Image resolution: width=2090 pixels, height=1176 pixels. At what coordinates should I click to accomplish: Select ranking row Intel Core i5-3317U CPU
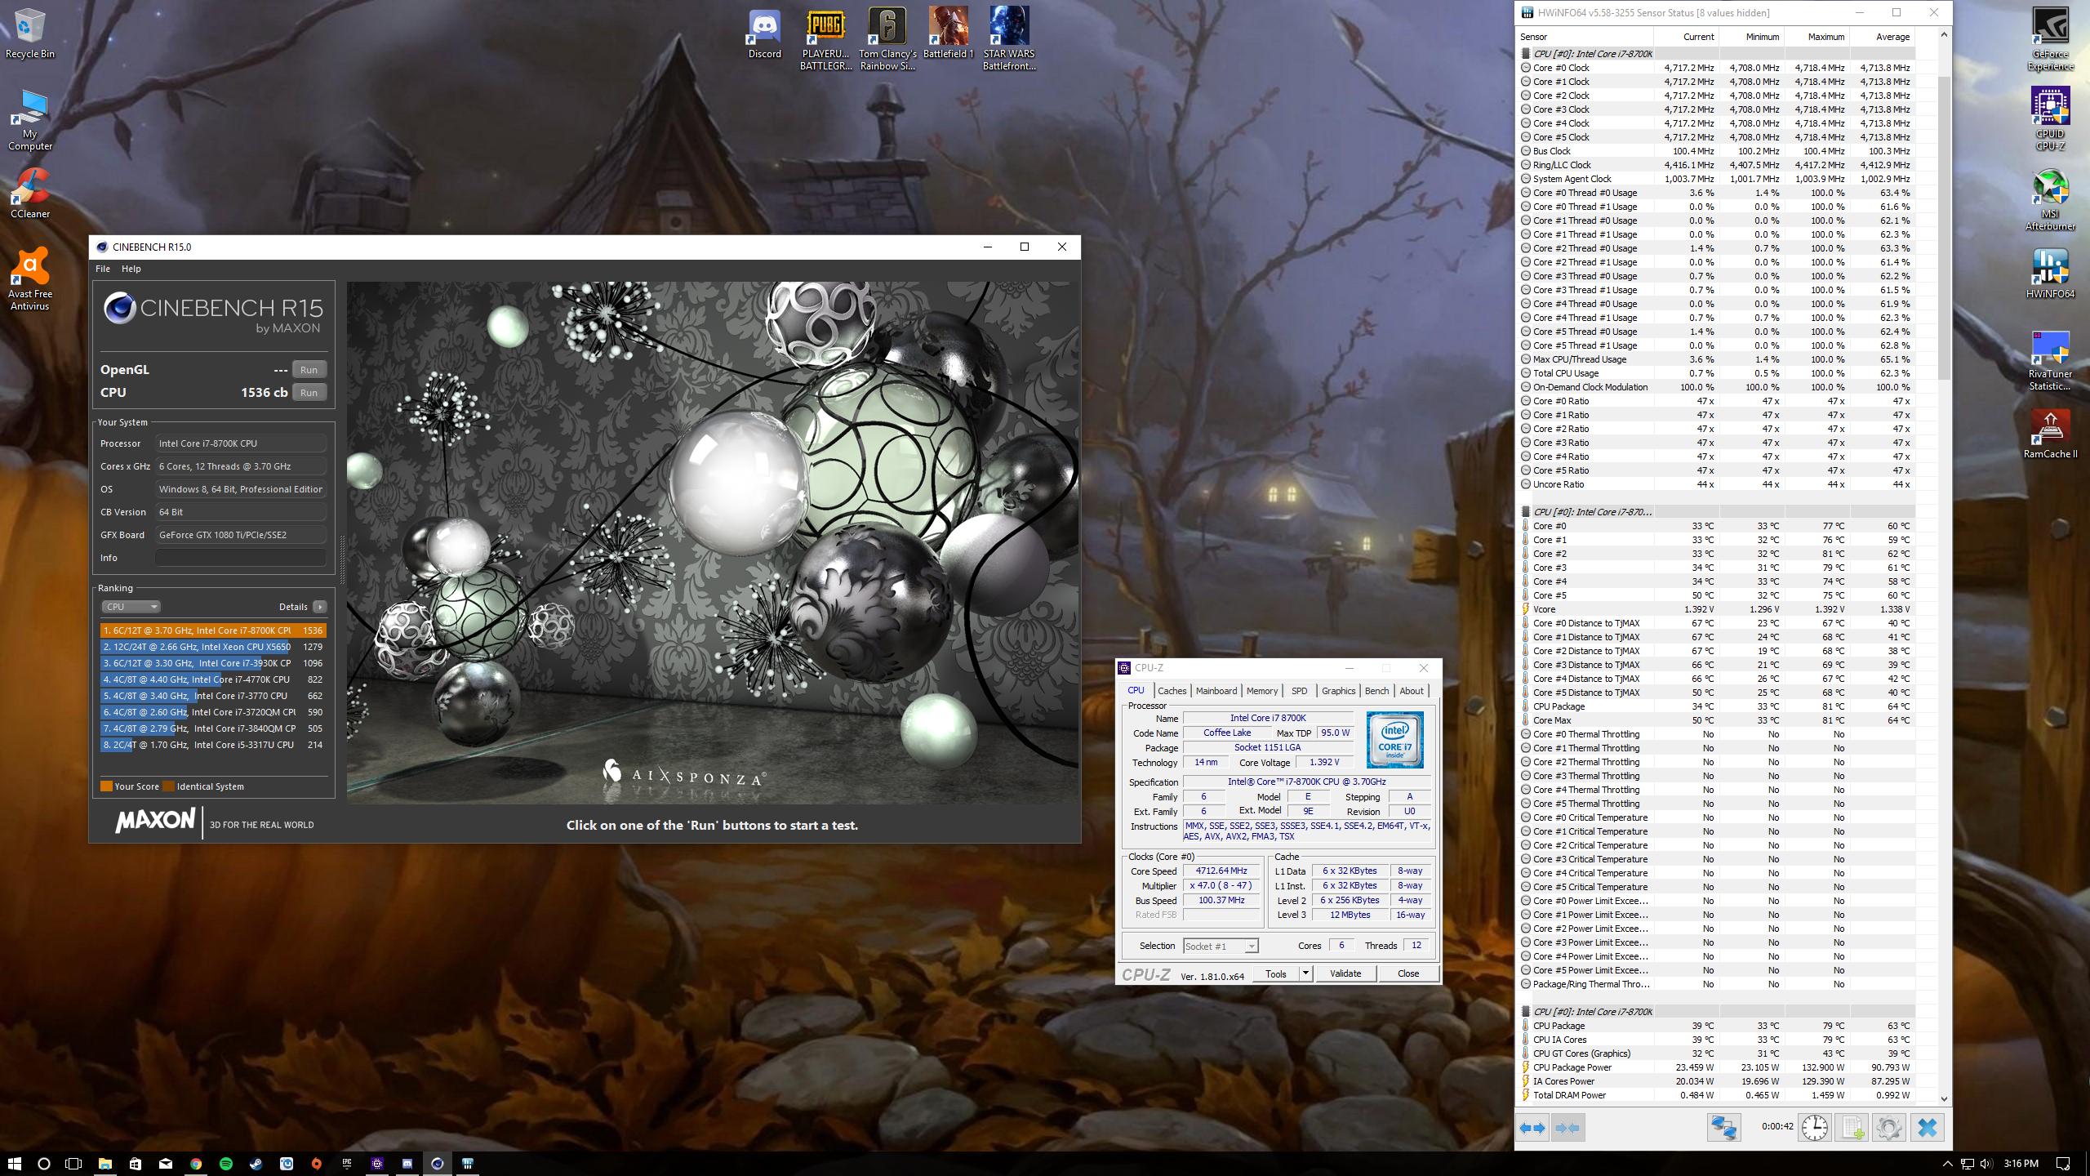pyautogui.click(x=213, y=745)
